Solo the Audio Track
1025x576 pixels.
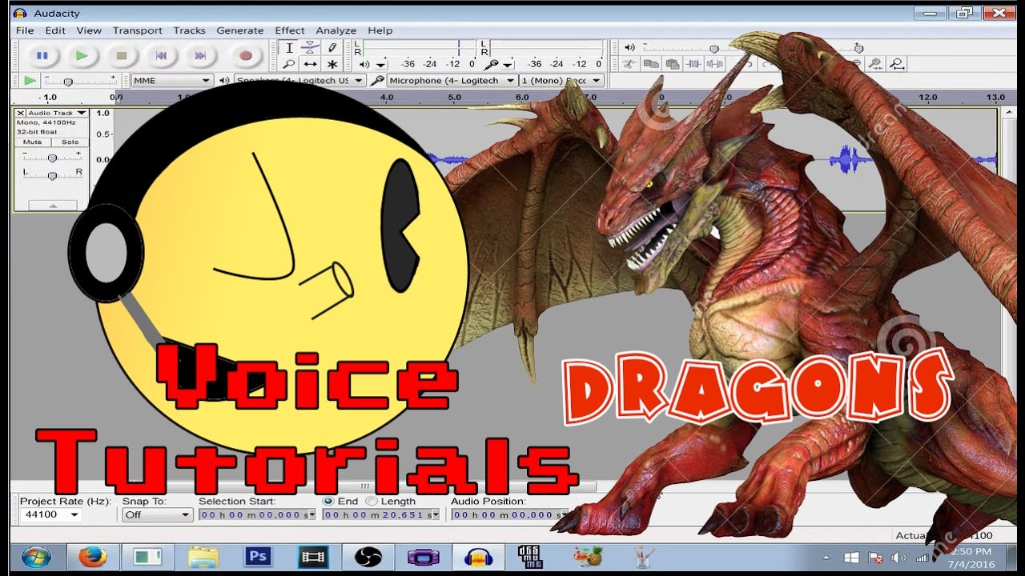pos(70,142)
